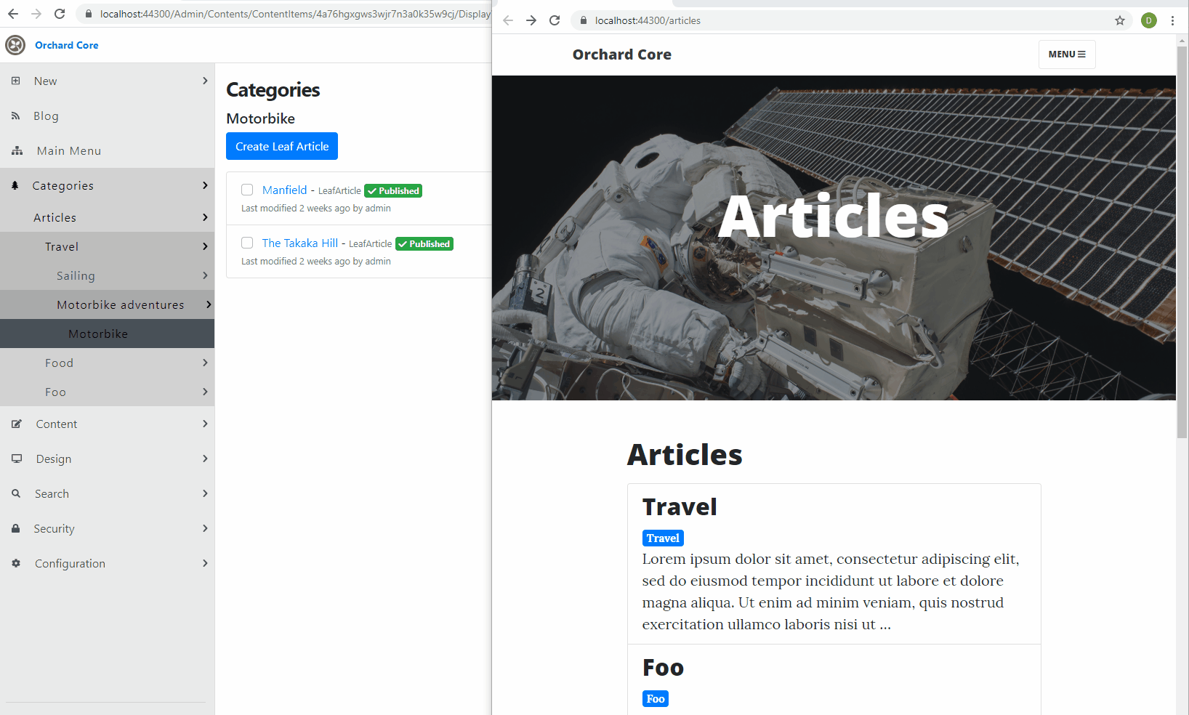
Task: Collapse the Articles submenu chevron
Action: tap(205, 217)
